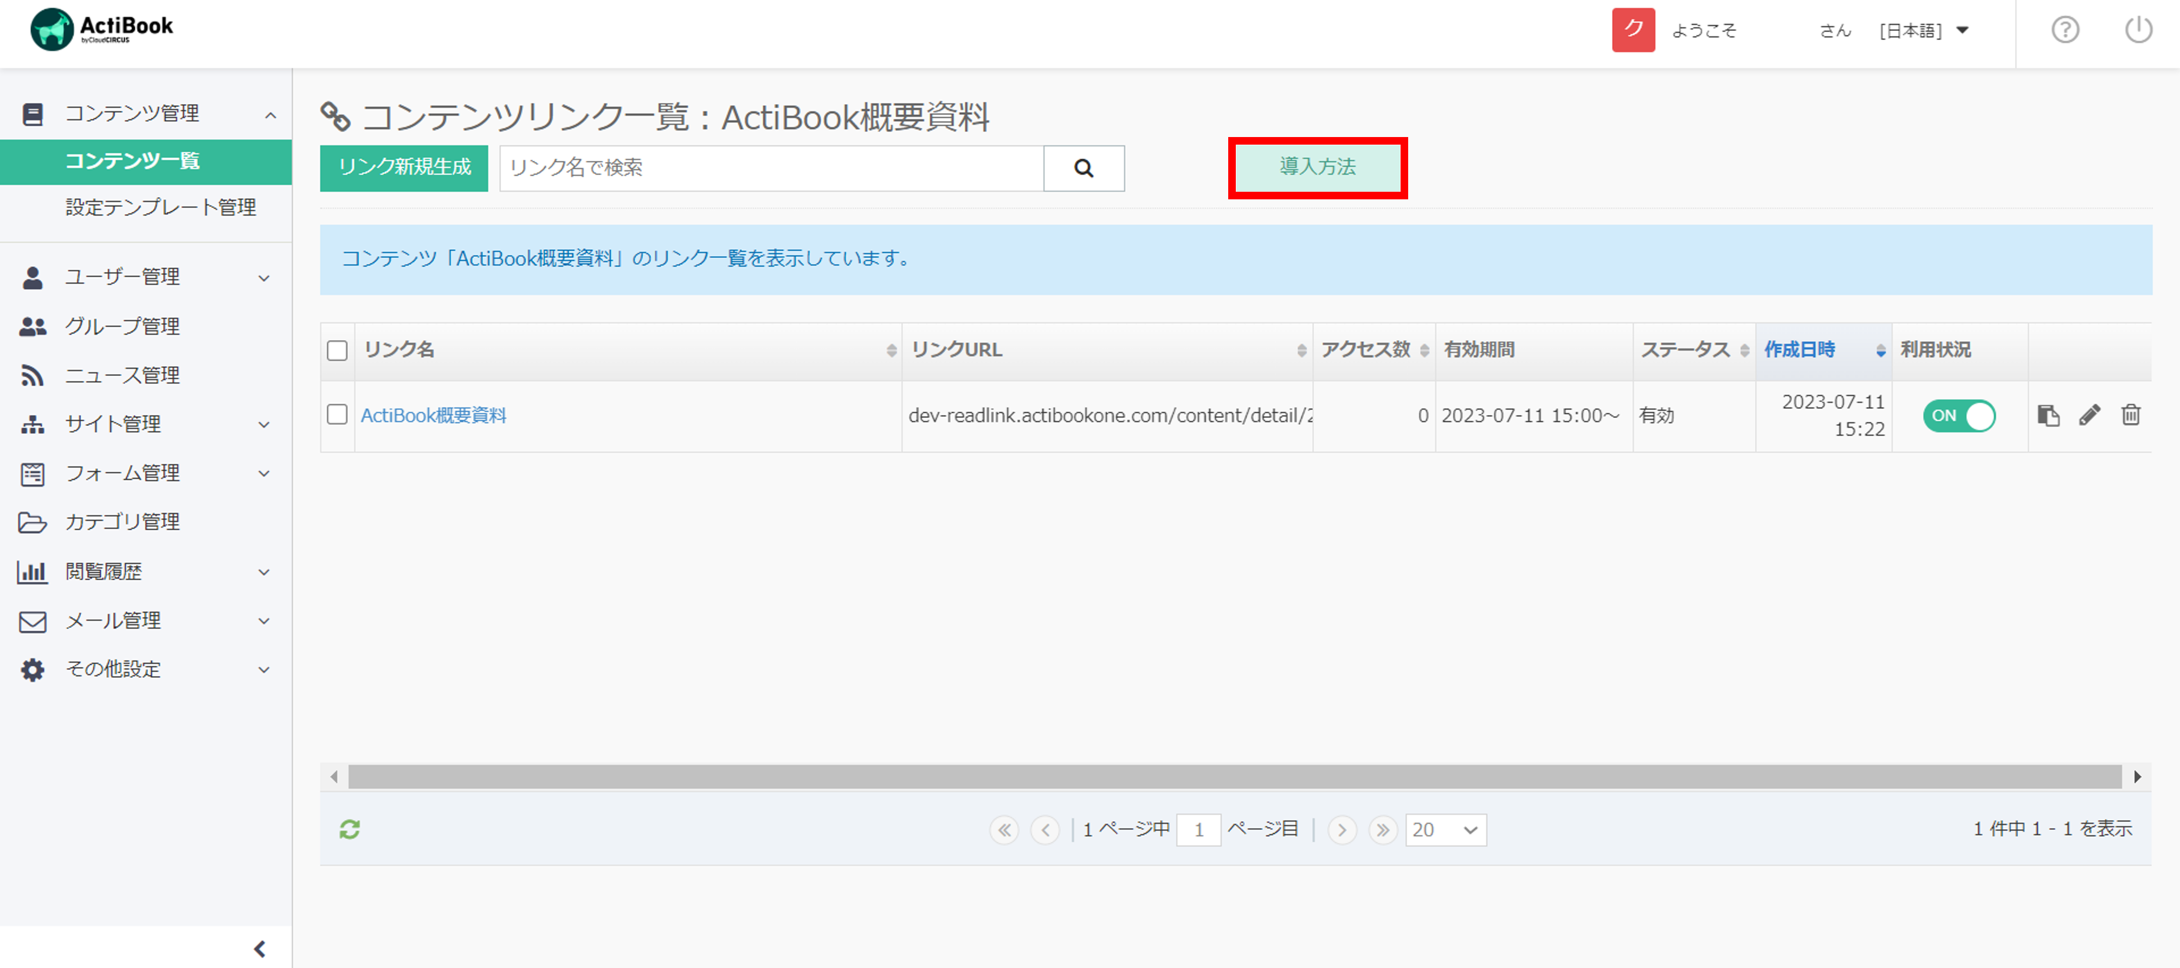This screenshot has height=968, width=2180.
Task: Click the フォーム管理 form icon
Action: 33,473
